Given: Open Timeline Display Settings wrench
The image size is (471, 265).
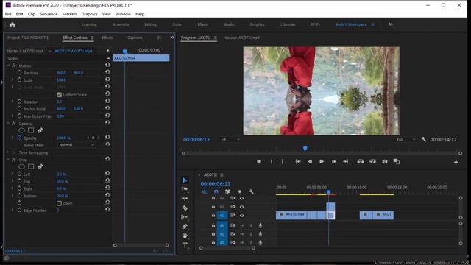Looking at the screenshot, I should click(251, 191).
